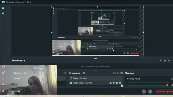Viewport: 173px width, 97px height.
Task: Delete the Video Capture Device source
Action: (x=117, y=83)
